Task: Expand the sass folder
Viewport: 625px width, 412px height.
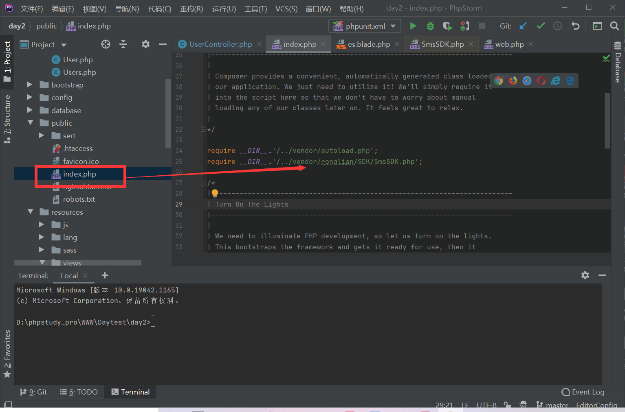Action: tap(41, 249)
